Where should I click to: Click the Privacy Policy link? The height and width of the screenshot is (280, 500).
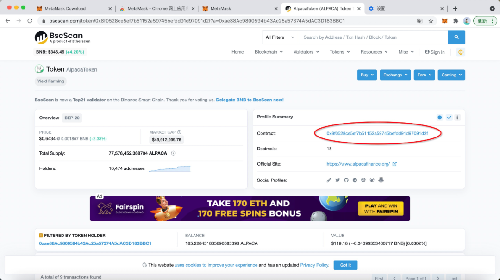tap(314, 265)
